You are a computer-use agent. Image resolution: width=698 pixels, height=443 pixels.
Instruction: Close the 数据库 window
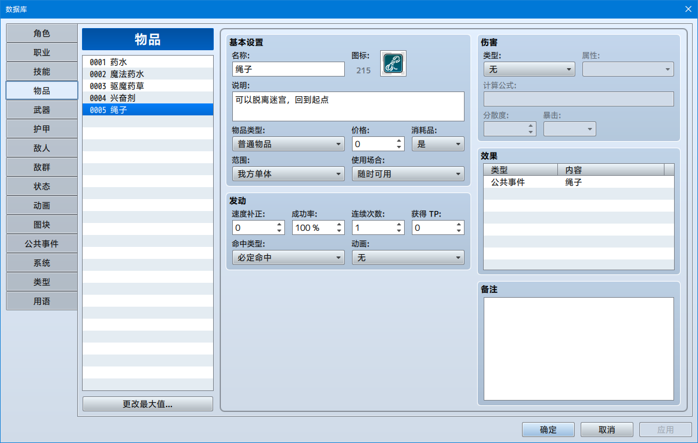click(688, 9)
